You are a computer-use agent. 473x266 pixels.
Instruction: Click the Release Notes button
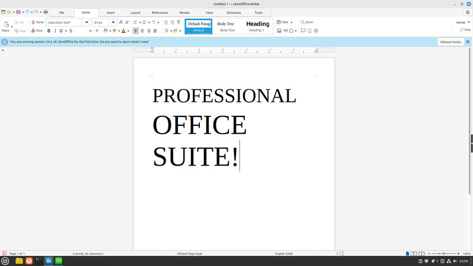click(x=451, y=42)
